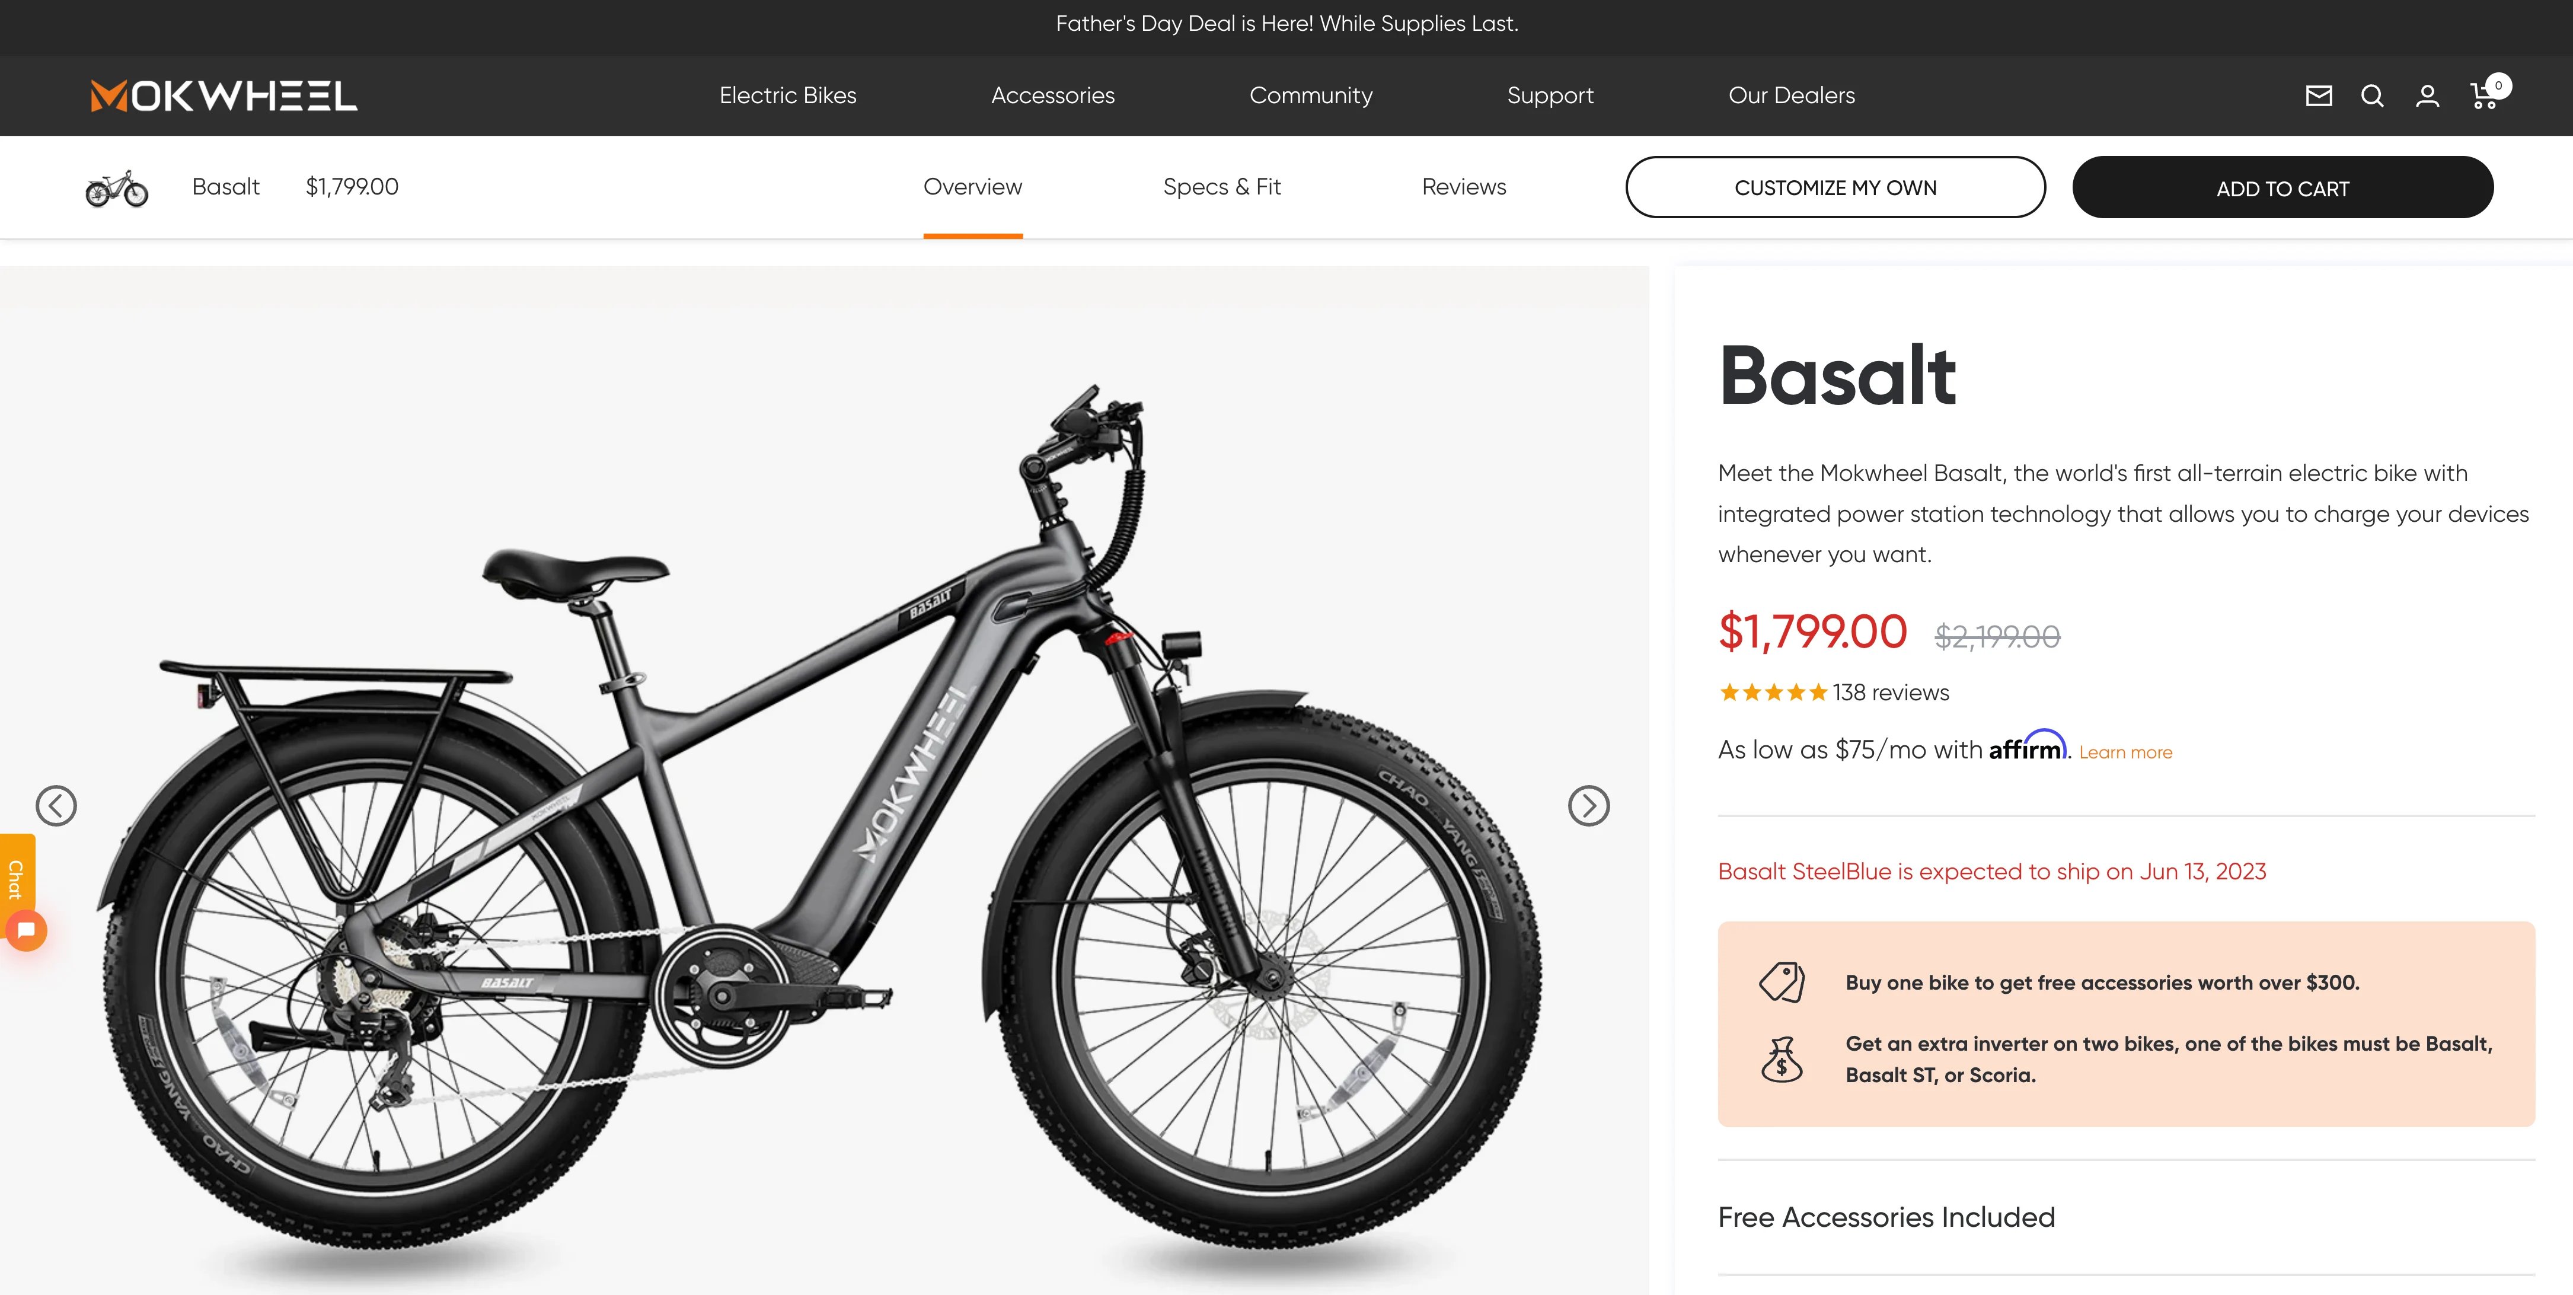Click the Add to Cart button
The width and height of the screenshot is (2573, 1295).
coord(2282,187)
